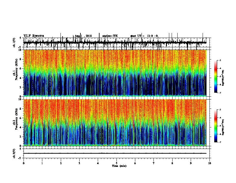Screen dimensions: 236x183
Task: Select the "Aug 1, 2018" date label
Action: [83, 36]
